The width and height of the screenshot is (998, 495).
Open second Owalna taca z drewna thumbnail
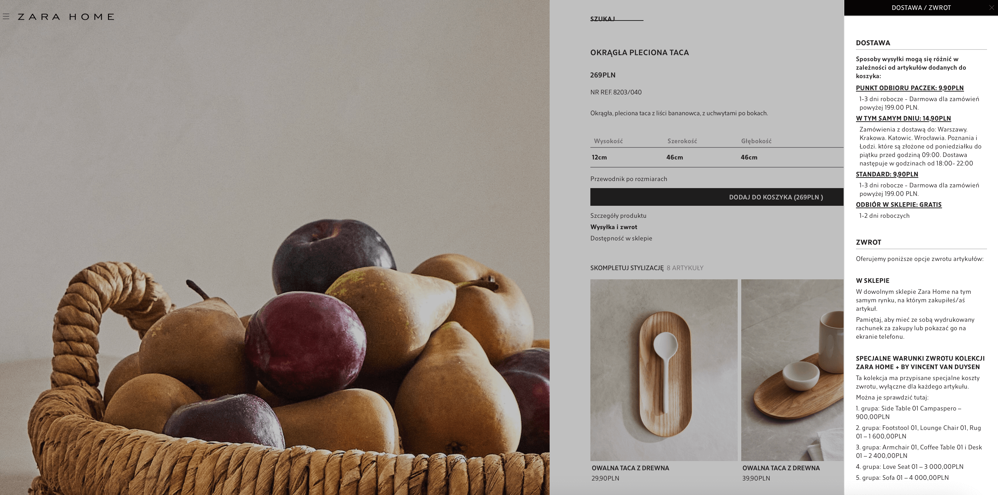click(792, 370)
